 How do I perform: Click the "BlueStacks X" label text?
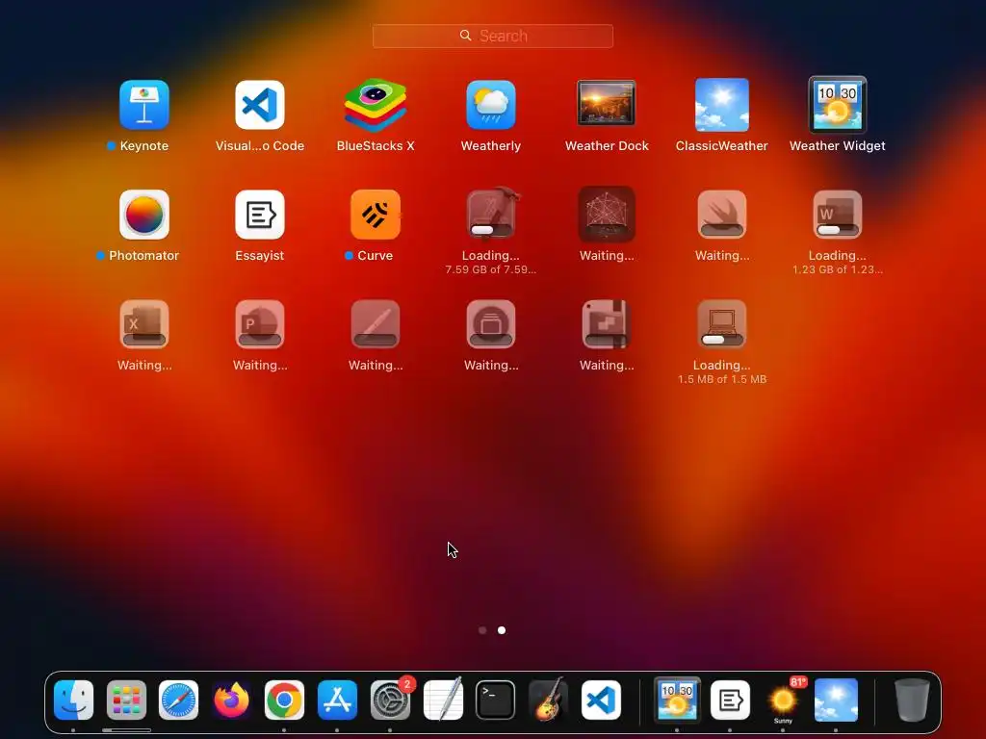pyautogui.click(x=376, y=146)
